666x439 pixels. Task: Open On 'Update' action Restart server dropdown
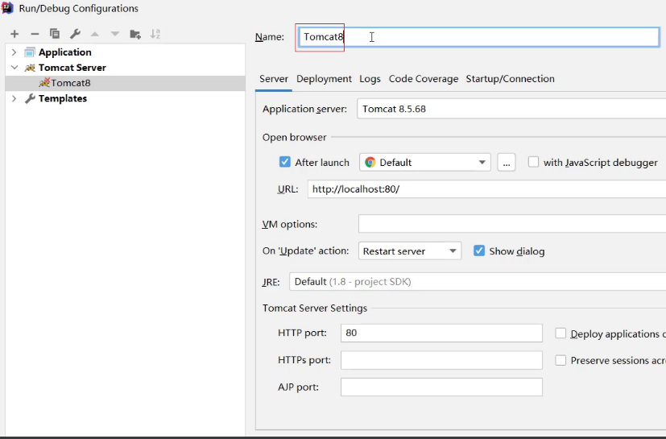click(x=410, y=251)
